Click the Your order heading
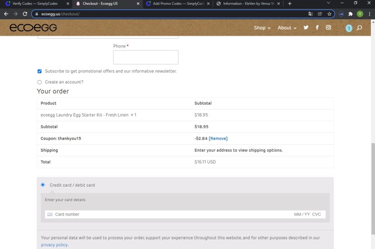Screen dimensions: 375x249 point(53,91)
